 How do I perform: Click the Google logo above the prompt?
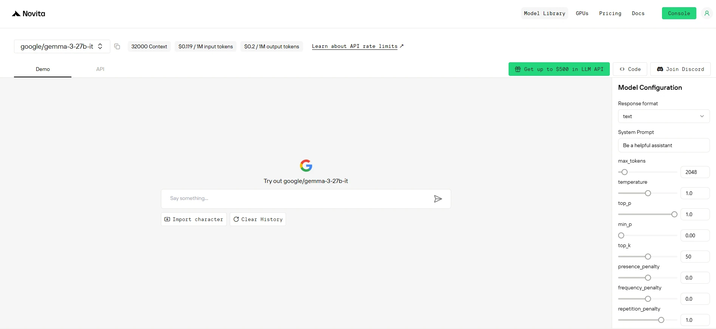coord(306,165)
